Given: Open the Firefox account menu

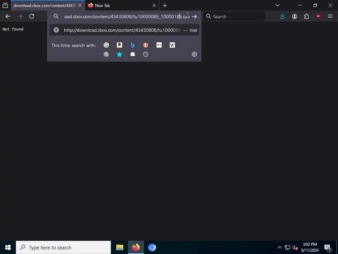Looking at the screenshot, I should [x=294, y=17].
